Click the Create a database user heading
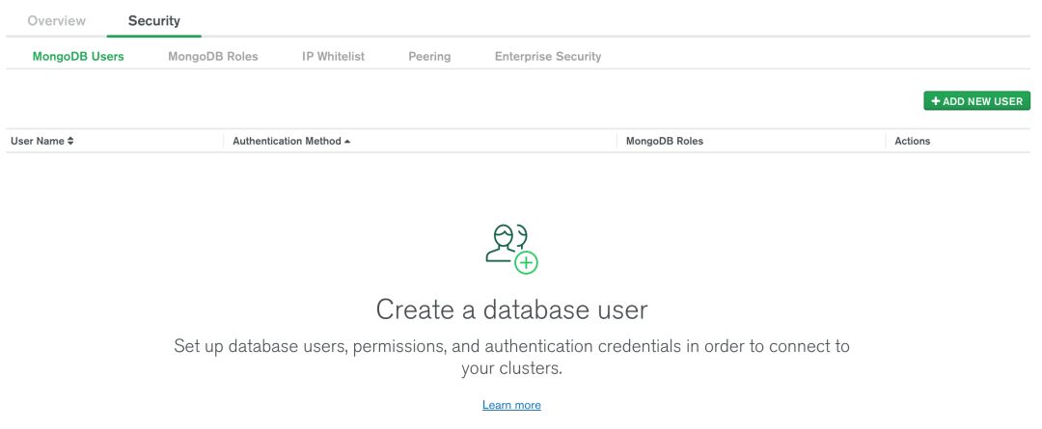This screenshot has height=429, width=1042. tap(511, 309)
